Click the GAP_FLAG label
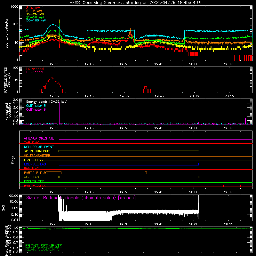This screenshot has height=256, width=256. point(31,142)
